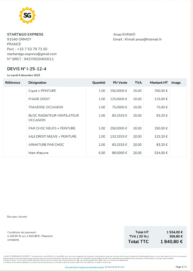Click the SG gear logo
The image size is (193, 272).
tap(27, 15)
